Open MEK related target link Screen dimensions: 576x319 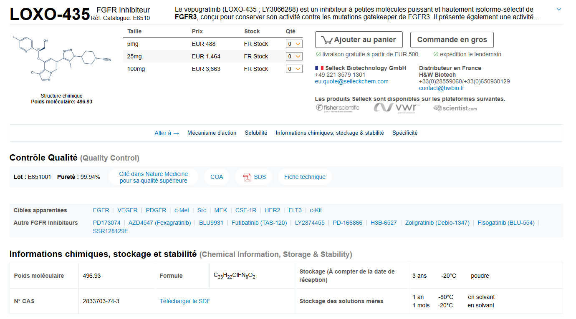(x=221, y=211)
